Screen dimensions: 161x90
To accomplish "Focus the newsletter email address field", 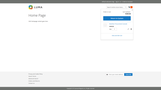I will pos(115,74).
